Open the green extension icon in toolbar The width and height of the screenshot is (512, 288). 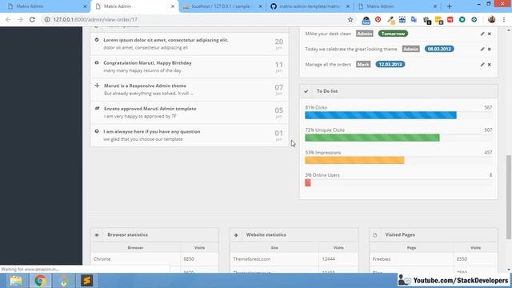point(462,19)
